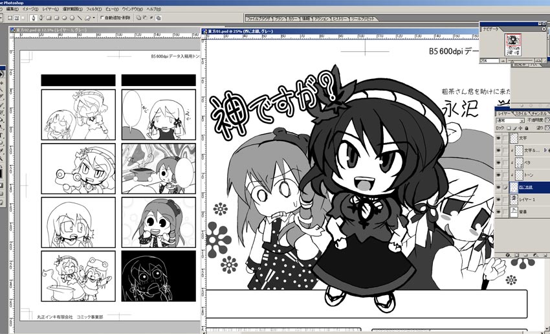Open the Navigator palette flyout menu arrow
Viewport: 550px width, 334px height.
[544, 29]
